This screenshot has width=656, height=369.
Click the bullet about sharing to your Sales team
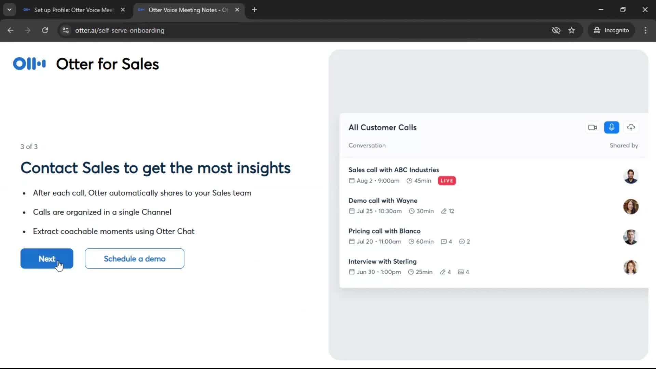click(x=142, y=193)
